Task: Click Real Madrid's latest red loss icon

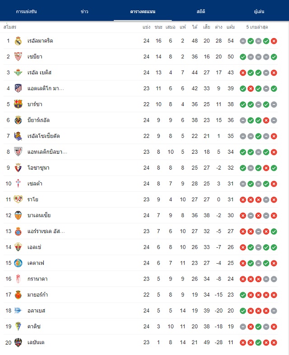Action: coord(274,41)
